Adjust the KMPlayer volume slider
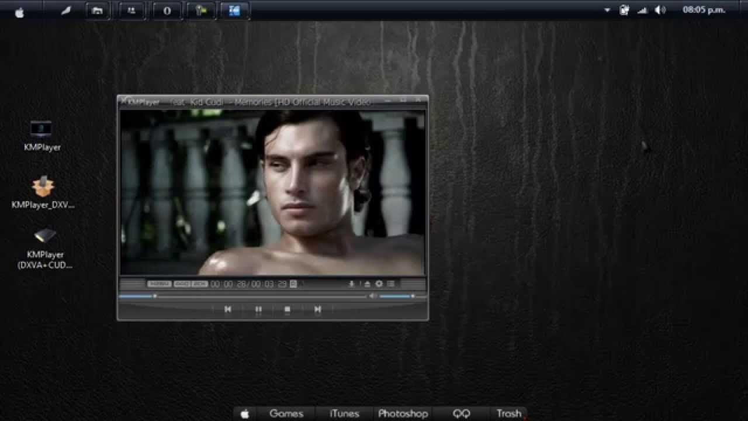 coord(403,296)
